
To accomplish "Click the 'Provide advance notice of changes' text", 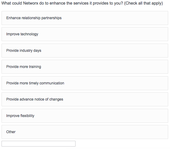I will point(35,99).
